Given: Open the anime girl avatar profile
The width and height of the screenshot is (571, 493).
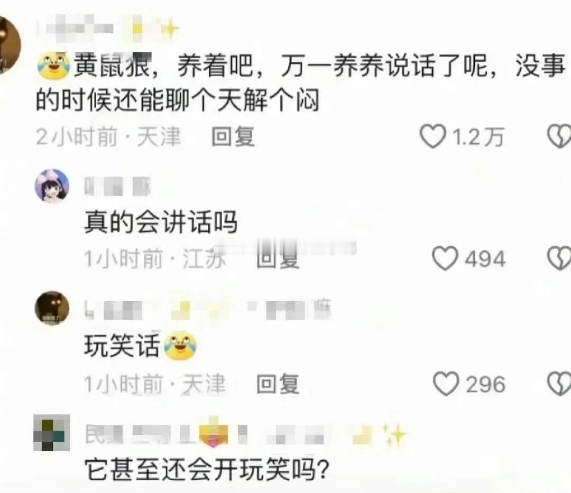Looking at the screenshot, I should coord(52,185).
